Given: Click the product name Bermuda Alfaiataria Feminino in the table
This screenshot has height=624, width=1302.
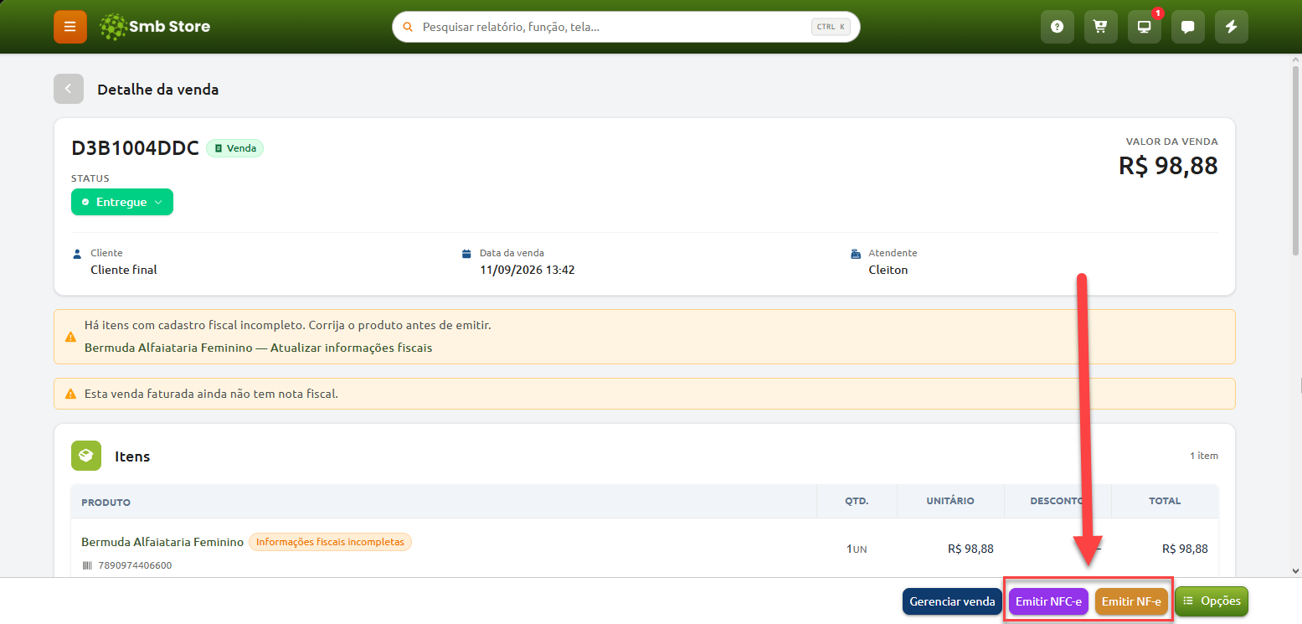Looking at the screenshot, I should (162, 542).
